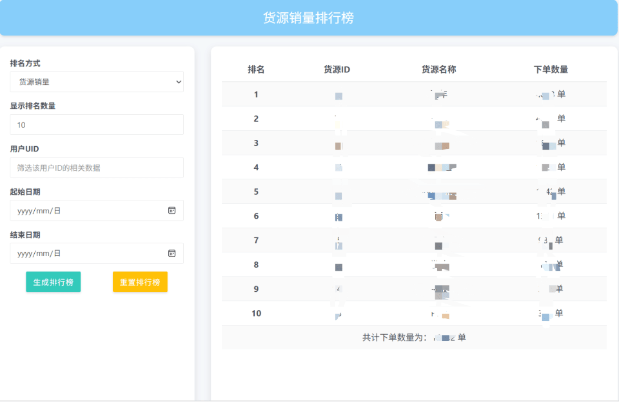Click the 下单数量 cell in row 7

coord(550,241)
